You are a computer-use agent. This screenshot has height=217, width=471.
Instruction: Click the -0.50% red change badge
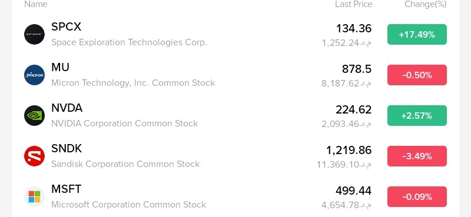point(417,75)
